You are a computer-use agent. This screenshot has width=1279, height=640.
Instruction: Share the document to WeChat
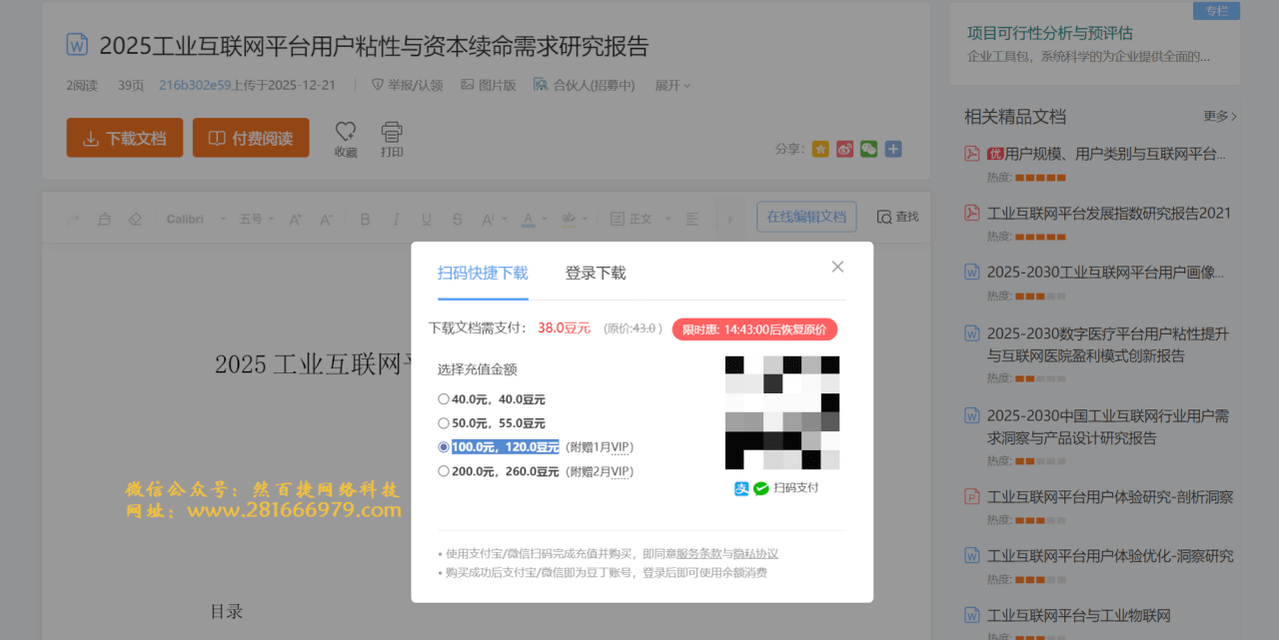click(867, 148)
